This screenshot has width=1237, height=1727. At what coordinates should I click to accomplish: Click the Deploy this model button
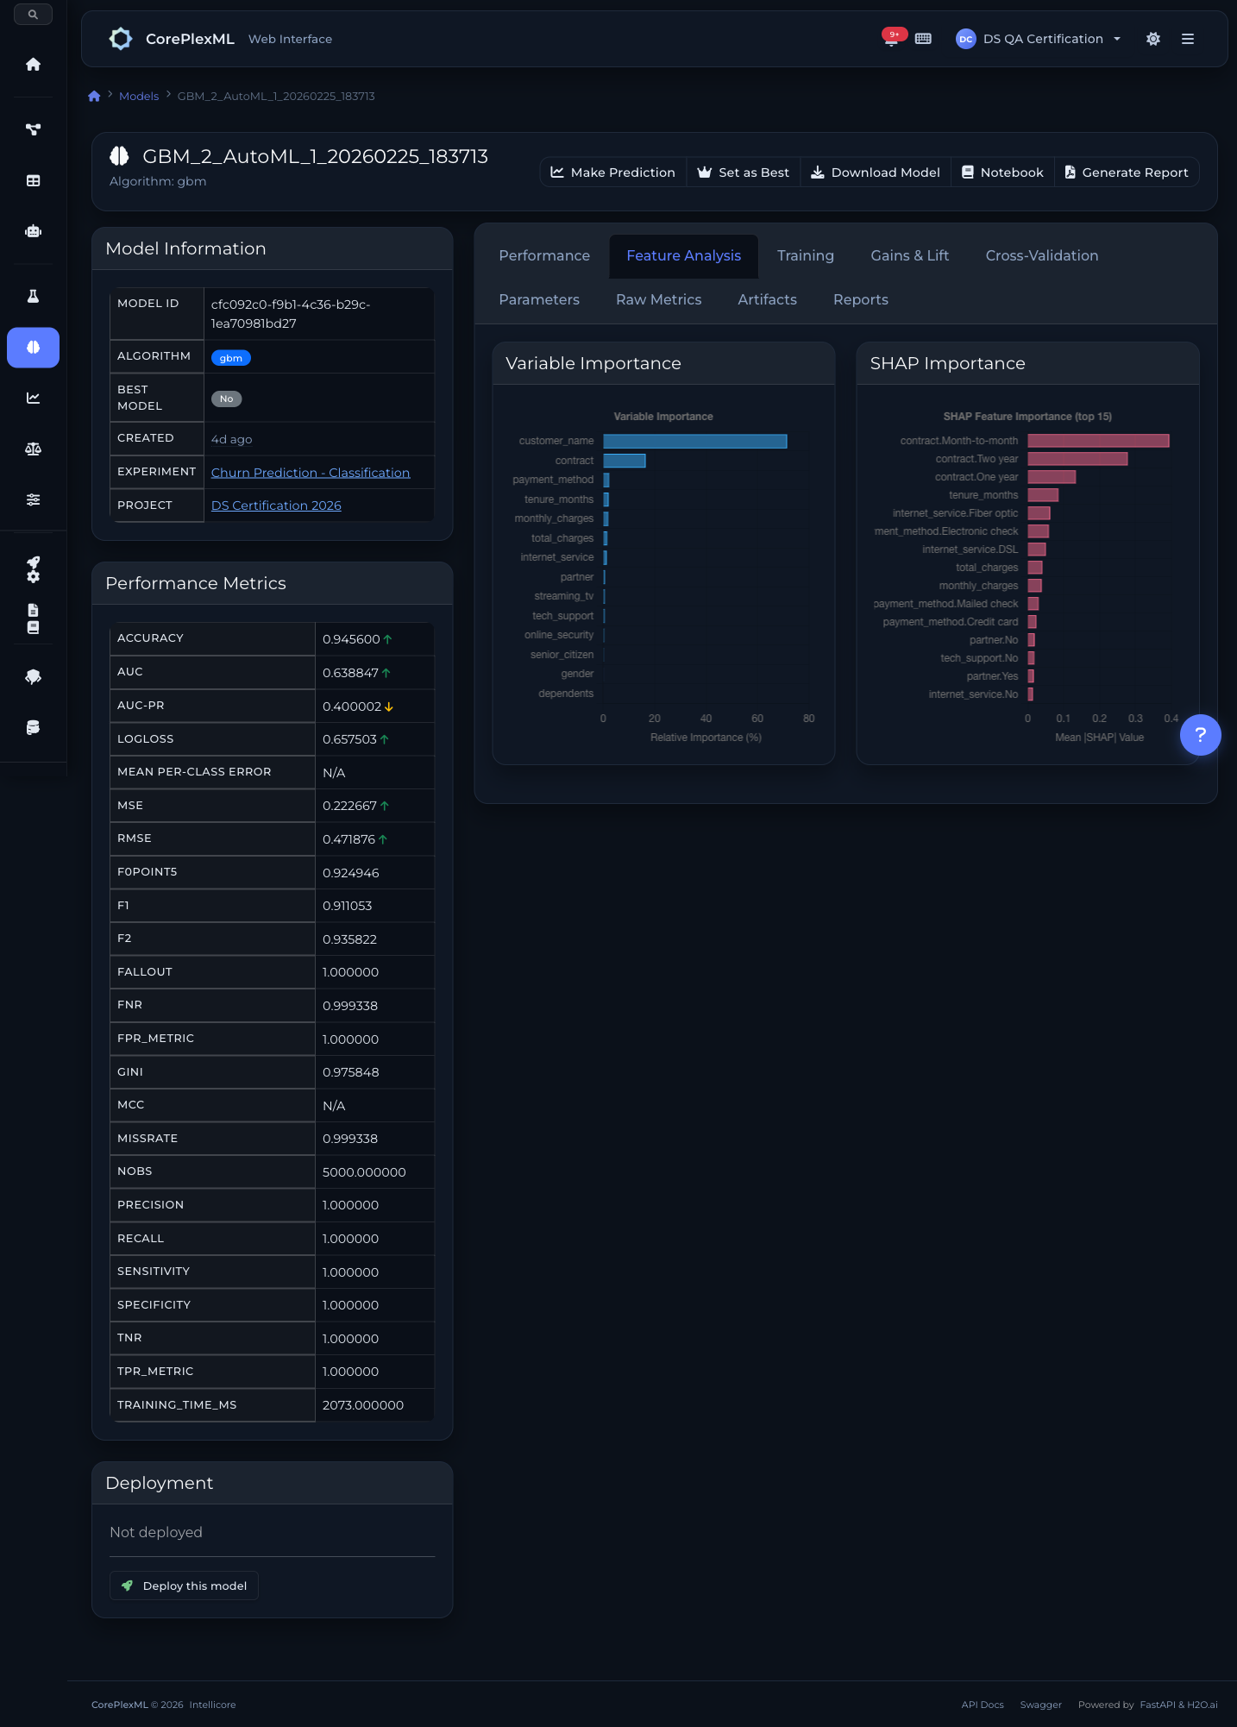184,1586
